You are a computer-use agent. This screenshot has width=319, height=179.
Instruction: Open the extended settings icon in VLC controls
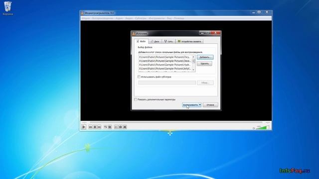[110, 127]
